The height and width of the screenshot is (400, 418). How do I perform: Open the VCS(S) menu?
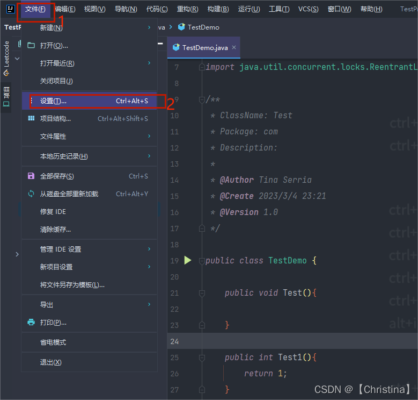click(308, 9)
